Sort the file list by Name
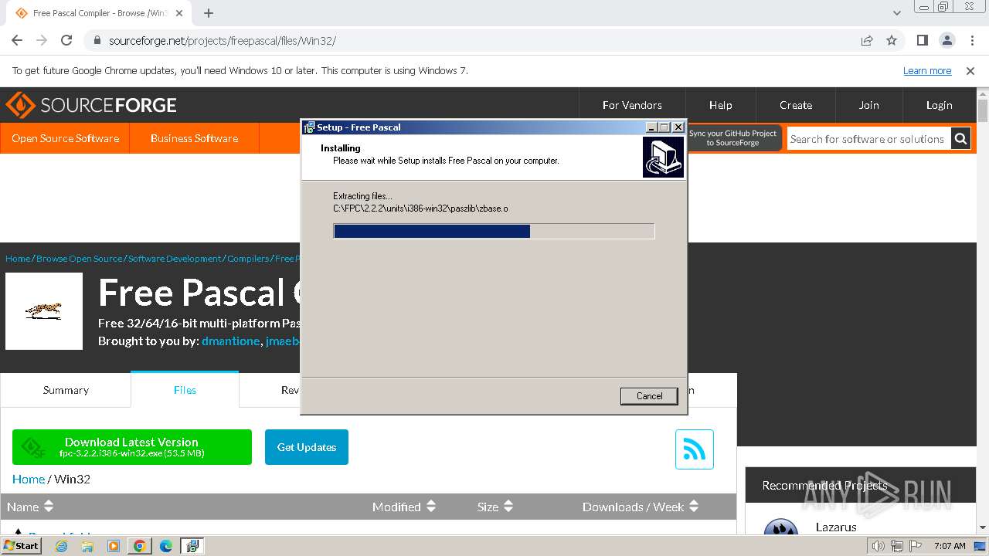Image resolution: width=989 pixels, height=556 pixels. point(31,507)
